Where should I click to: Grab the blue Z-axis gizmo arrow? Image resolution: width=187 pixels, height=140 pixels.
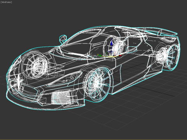click(111, 43)
